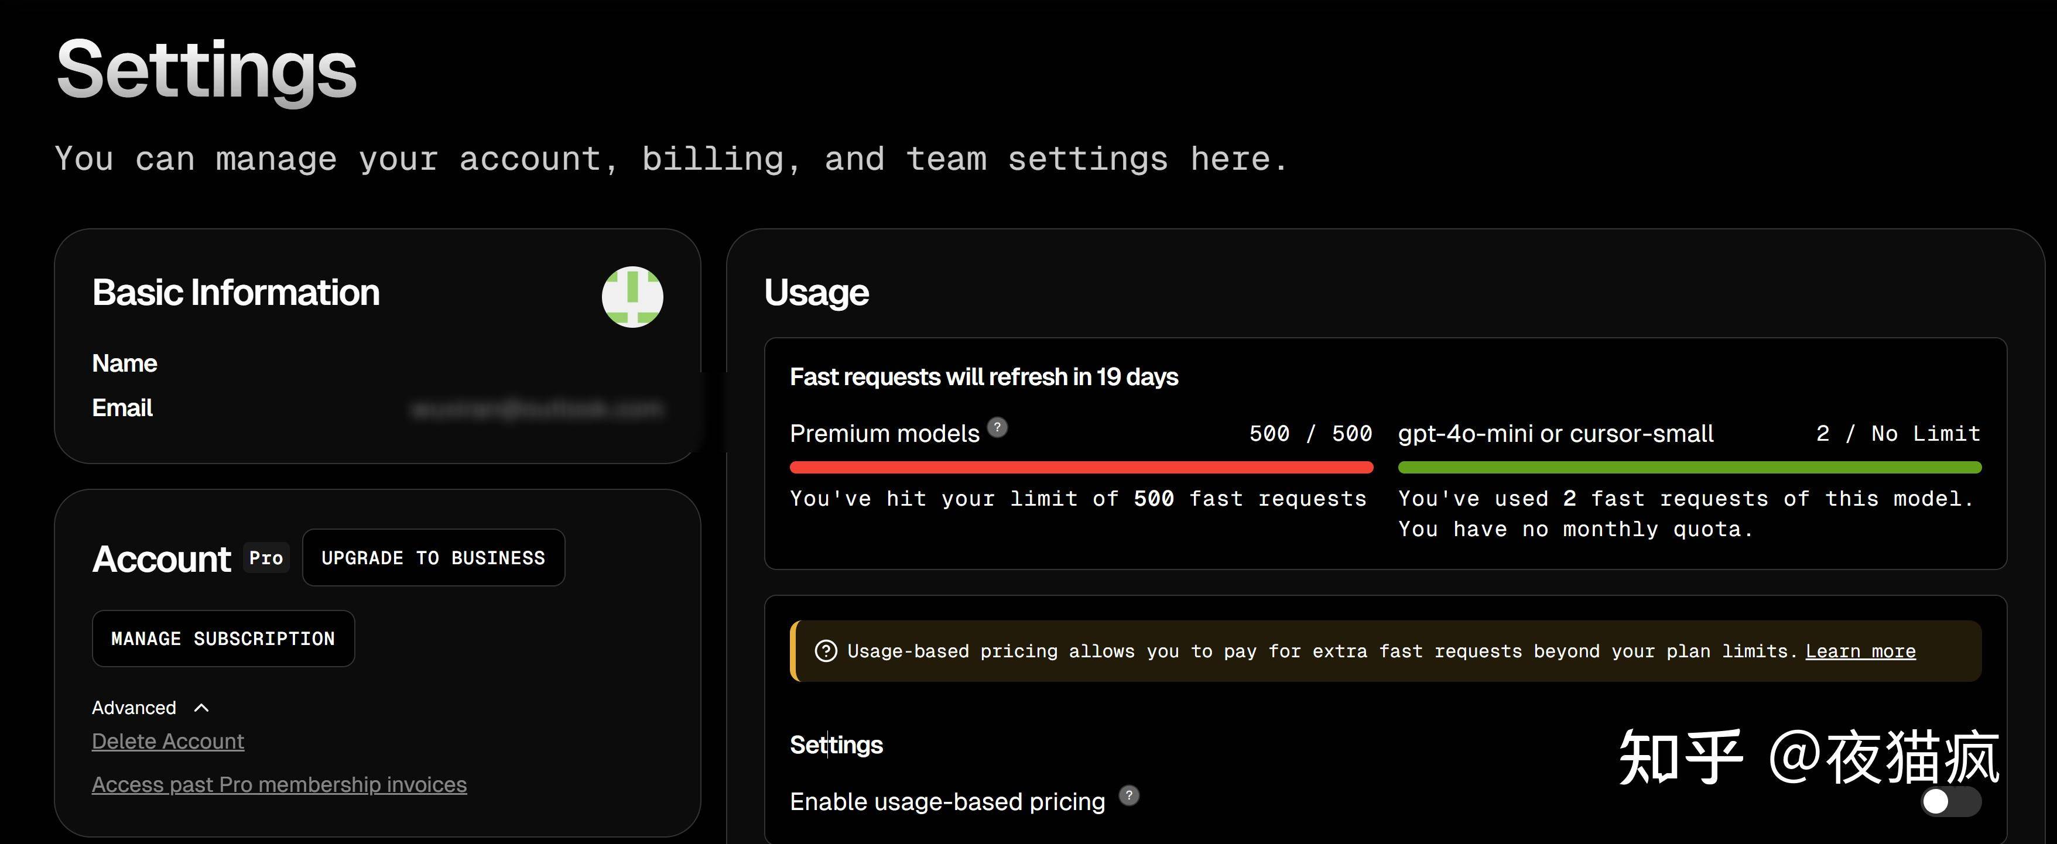Screen dimensions: 2057x844
Task: Click the 'Usage' section heading
Action: tap(816, 292)
